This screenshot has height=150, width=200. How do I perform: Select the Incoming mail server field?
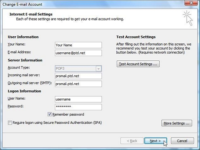78,76
